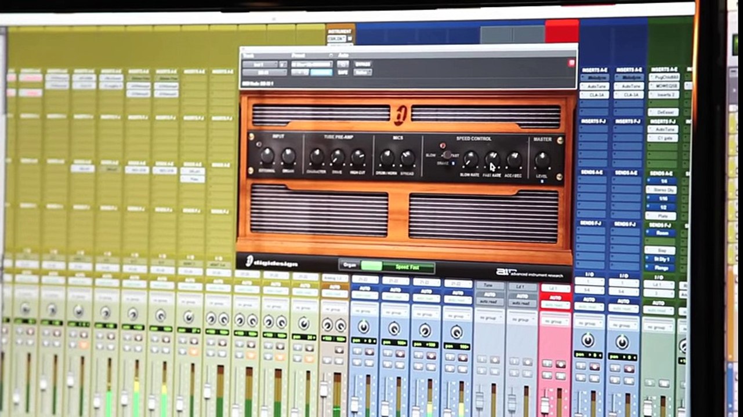
Task: Adjust the Drive knob in Tube Pre-Amp
Action: (338, 157)
